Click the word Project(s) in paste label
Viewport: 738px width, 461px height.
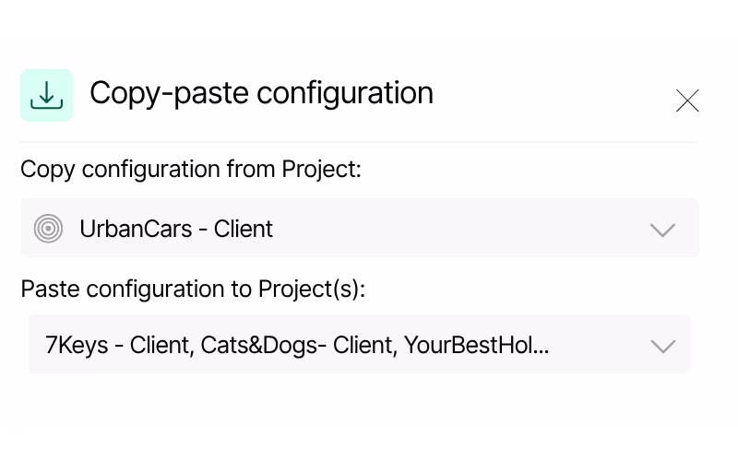(312, 289)
